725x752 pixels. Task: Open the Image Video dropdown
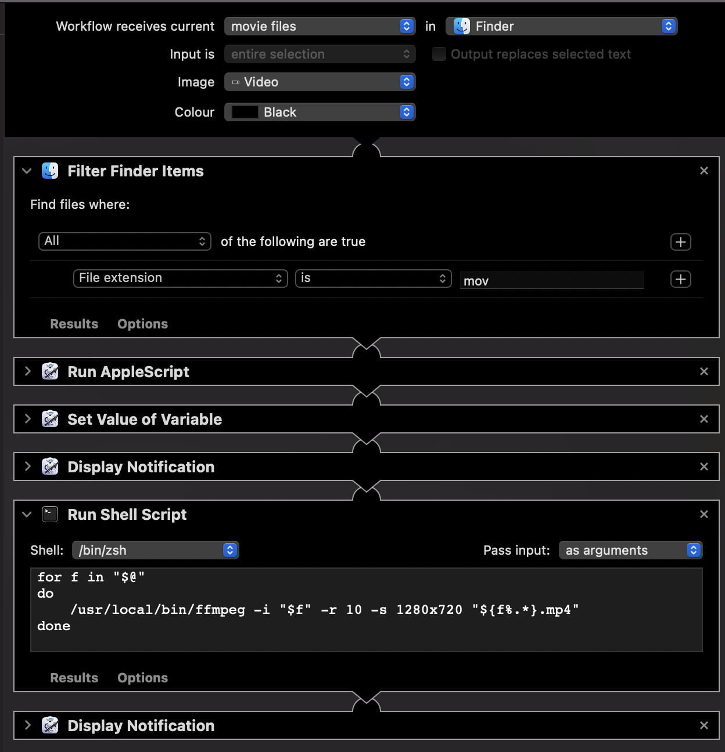pyautogui.click(x=320, y=82)
